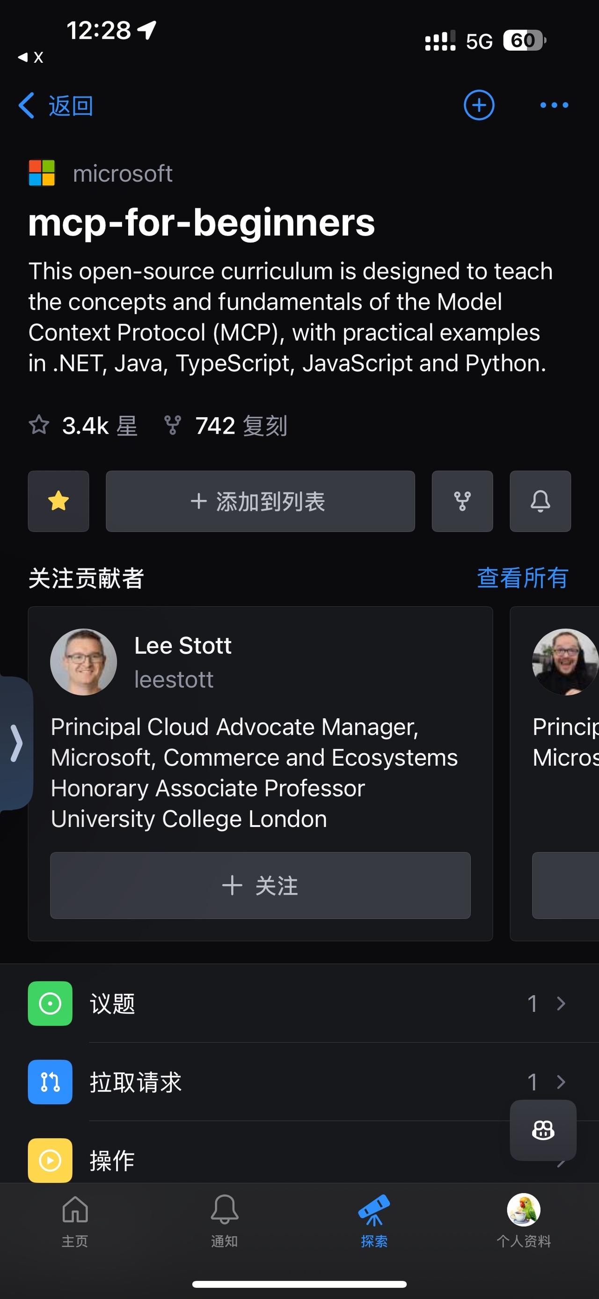
Task: Tap the chevron on 议题 row
Action: click(561, 1004)
